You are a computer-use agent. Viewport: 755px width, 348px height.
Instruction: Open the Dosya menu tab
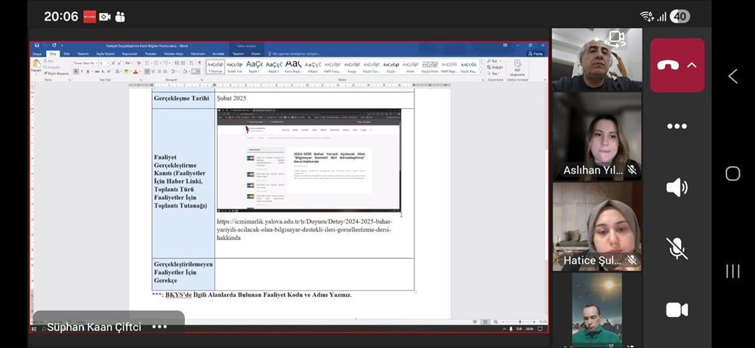[x=37, y=54]
